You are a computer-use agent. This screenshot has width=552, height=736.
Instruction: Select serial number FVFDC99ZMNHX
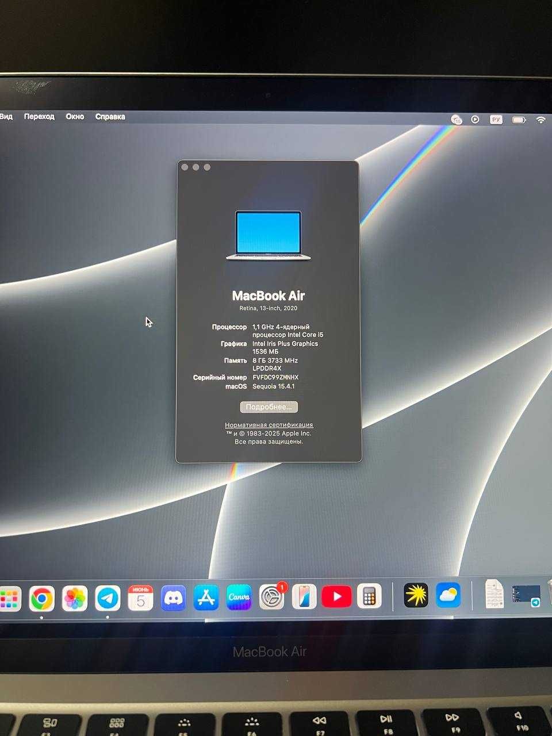(x=275, y=377)
